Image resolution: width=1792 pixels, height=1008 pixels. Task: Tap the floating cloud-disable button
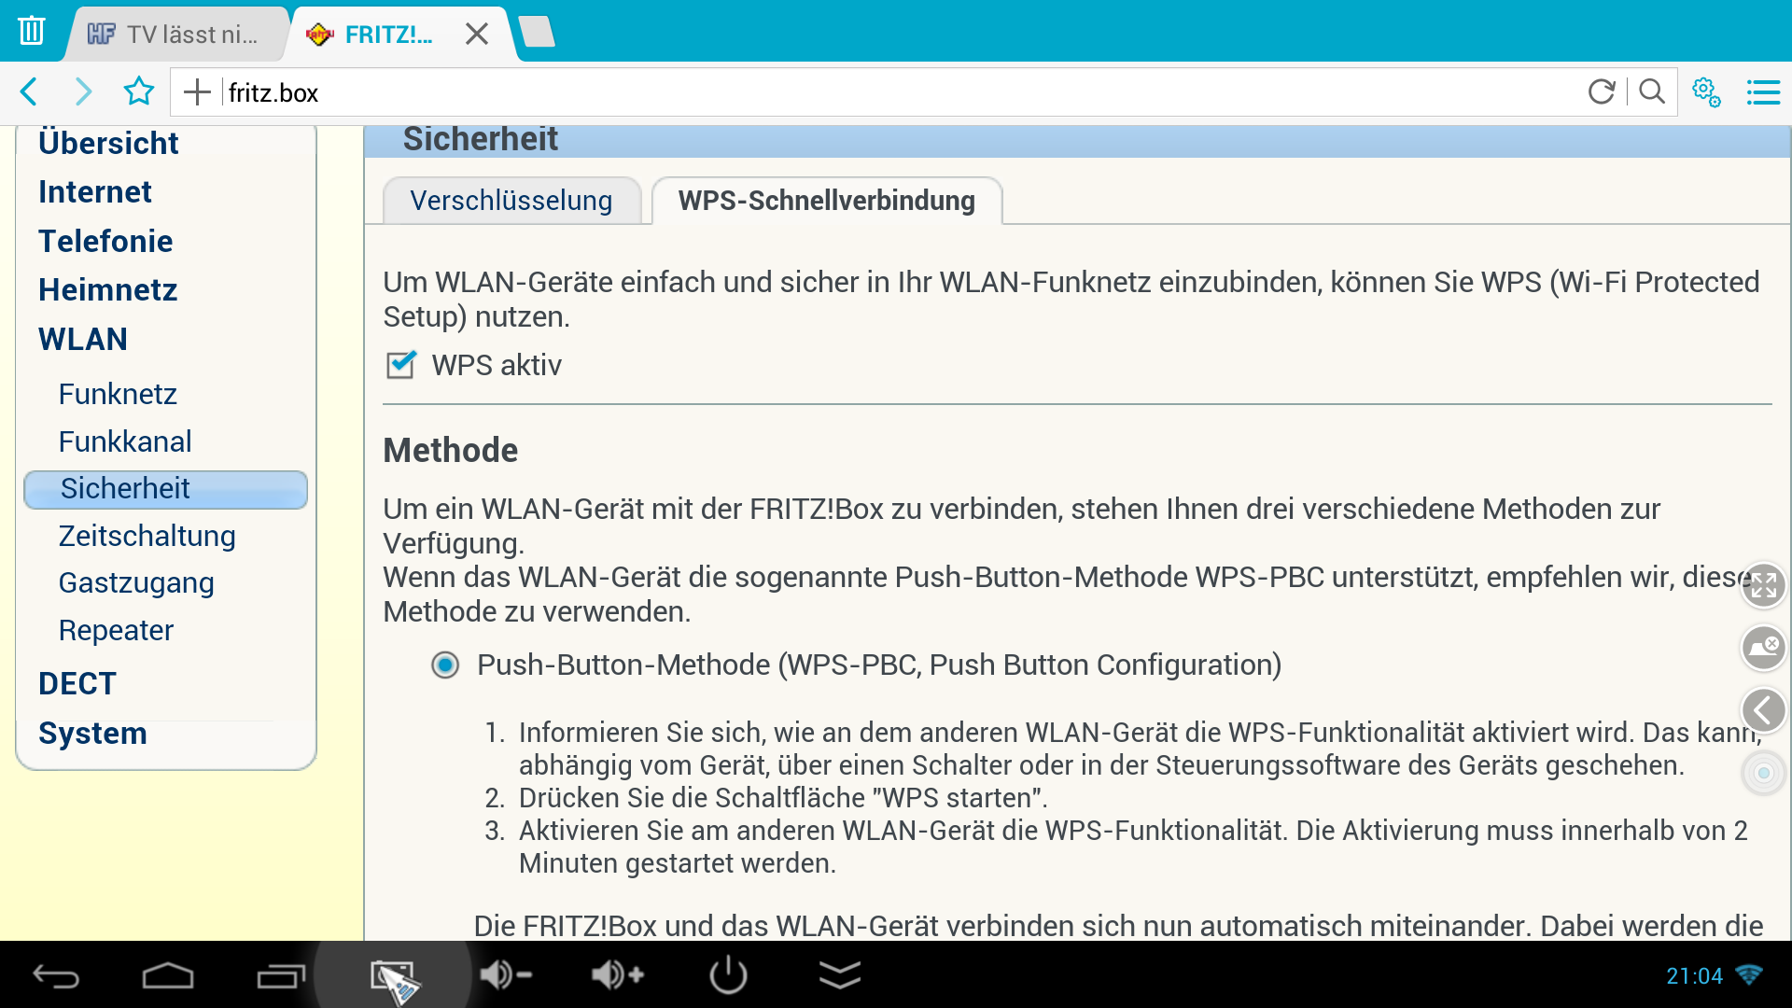pyautogui.click(x=1764, y=647)
